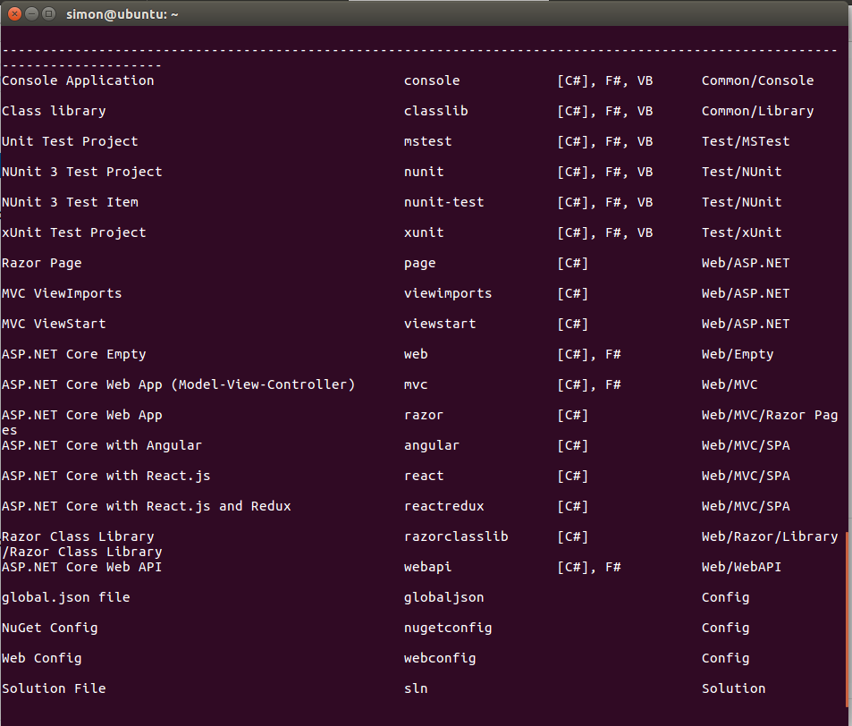852x726 pixels.
Task: Select the short name 'globaljson'
Action: [x=444, y=598]
